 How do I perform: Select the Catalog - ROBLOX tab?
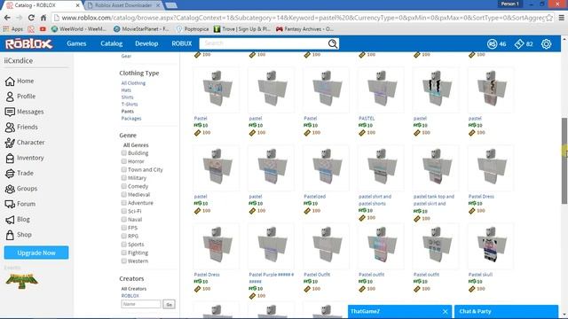[x=43, y=5]
